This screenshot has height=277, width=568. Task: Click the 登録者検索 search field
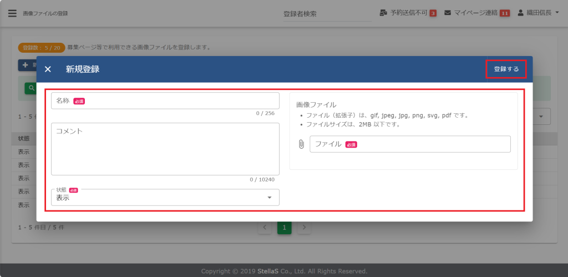[x=326, y=14]
